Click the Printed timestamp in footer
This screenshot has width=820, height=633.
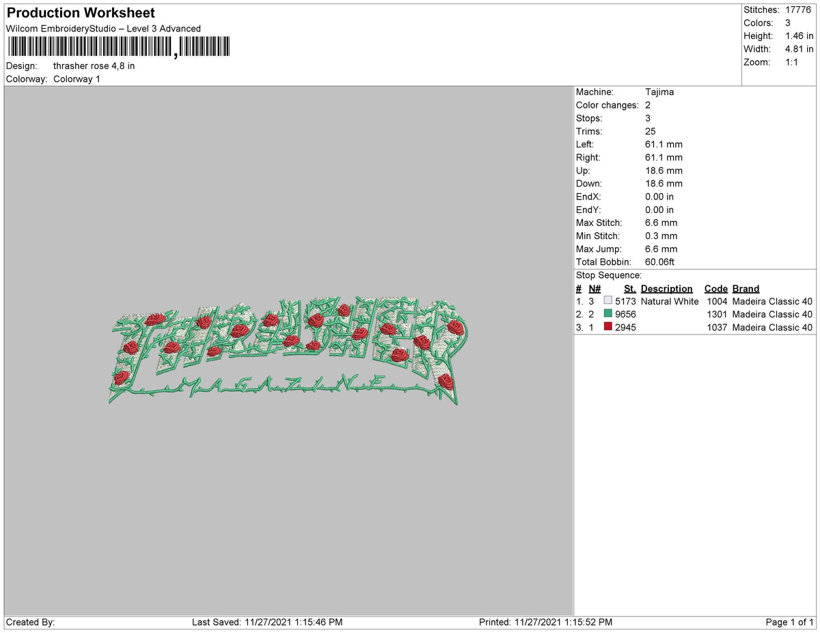(x=547, y=622)
